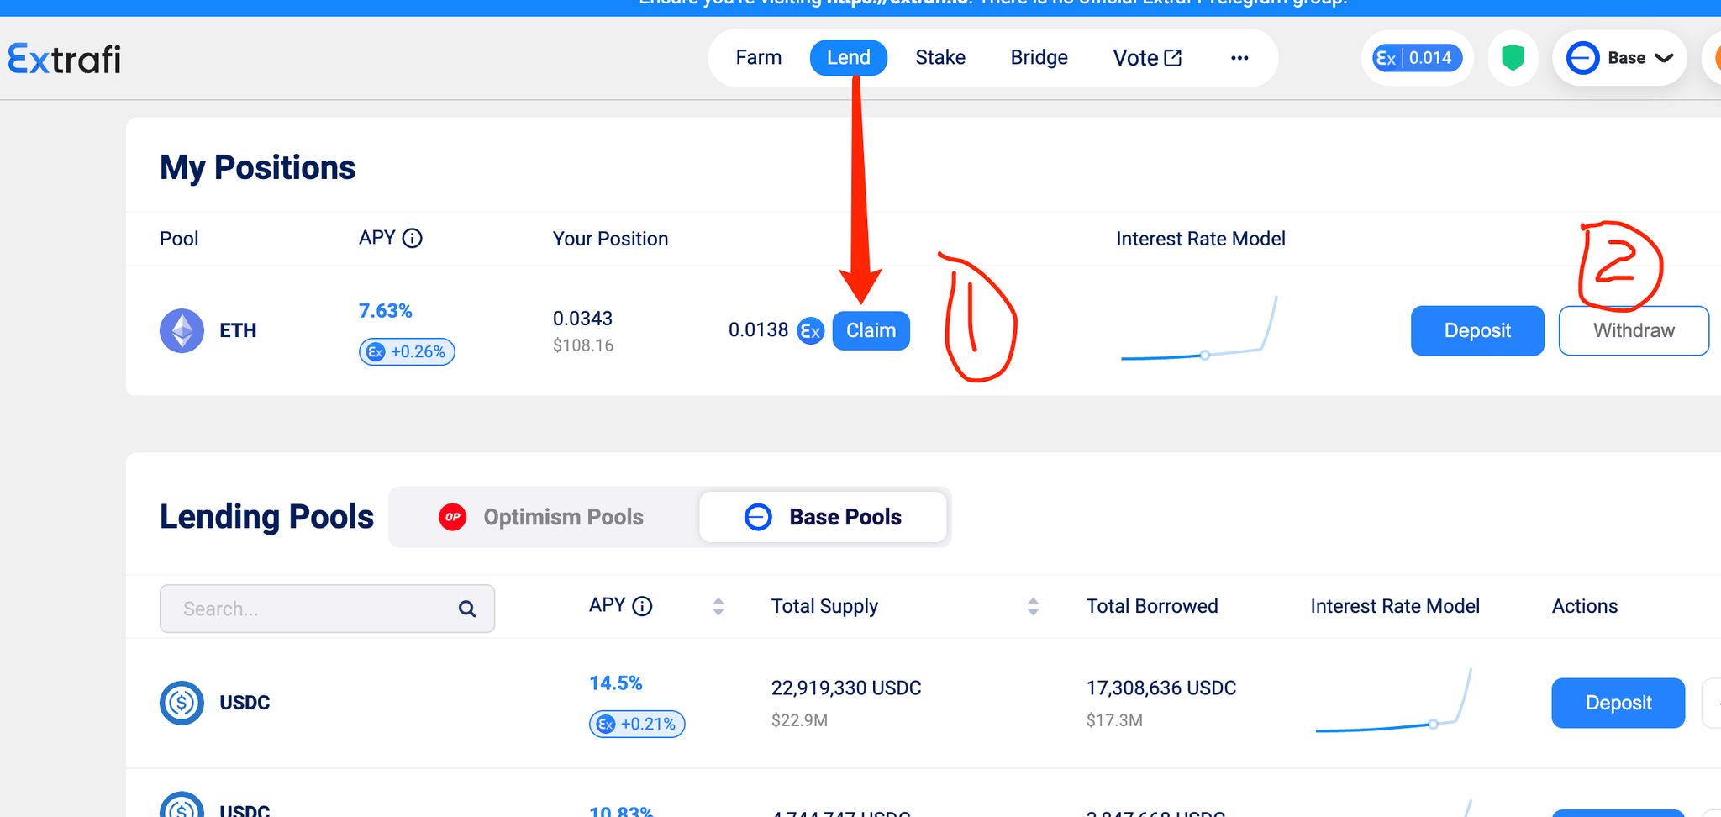Click the search magnifier icon
1721x817 pixels.
pyautogui.click(x=467, y=609)
